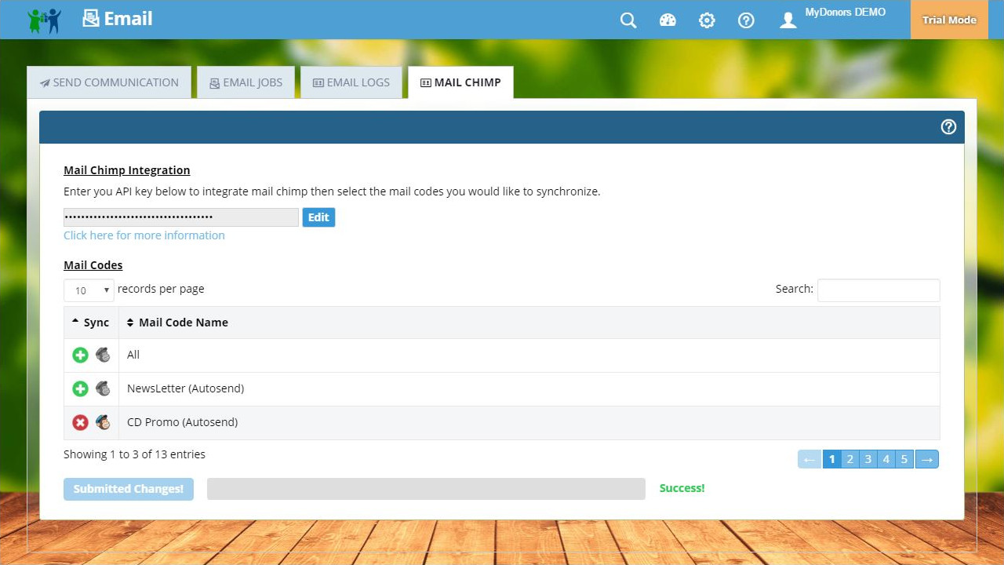This screenshot has width=1004, height=565.
Task: Sort by the Sync column header
Action: tap(91, 323)
